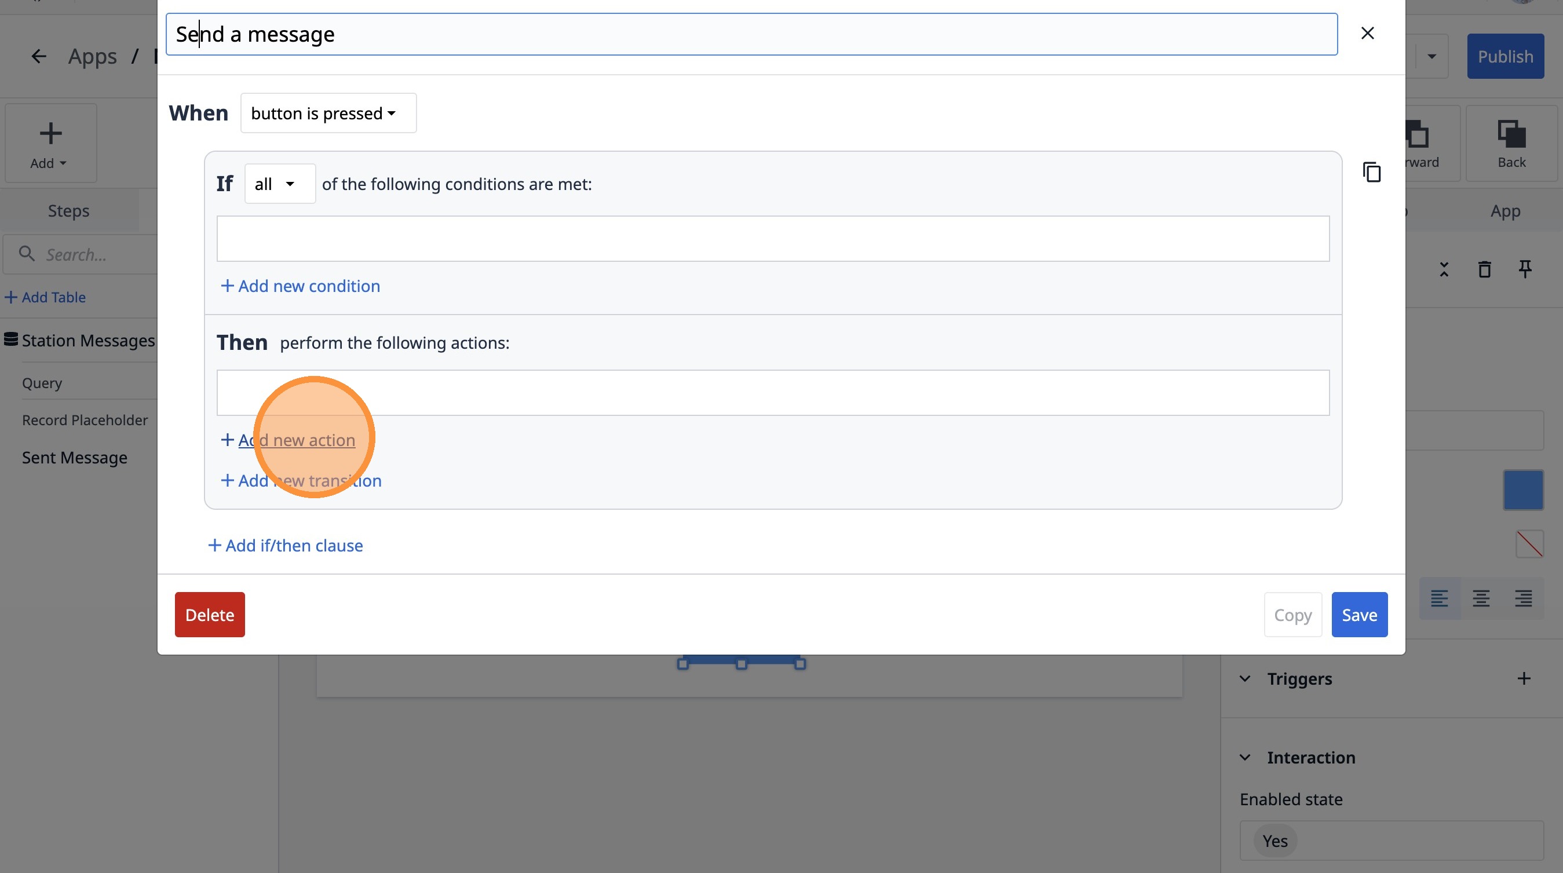Click the trash delete widget icon
Screen dimensions: 1563x873
click(x=1484, y=269)
